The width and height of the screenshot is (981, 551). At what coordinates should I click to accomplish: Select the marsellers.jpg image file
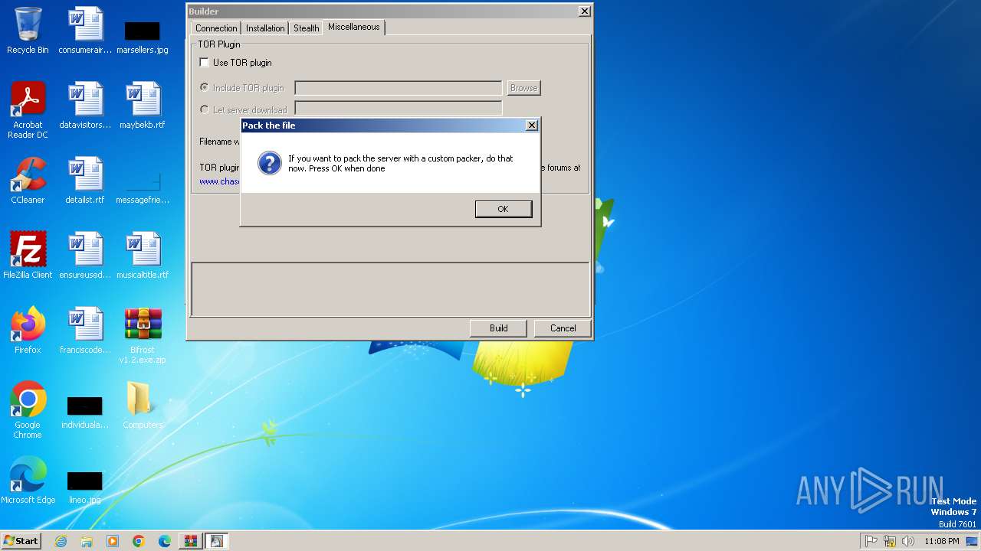[x=143, y=37]
